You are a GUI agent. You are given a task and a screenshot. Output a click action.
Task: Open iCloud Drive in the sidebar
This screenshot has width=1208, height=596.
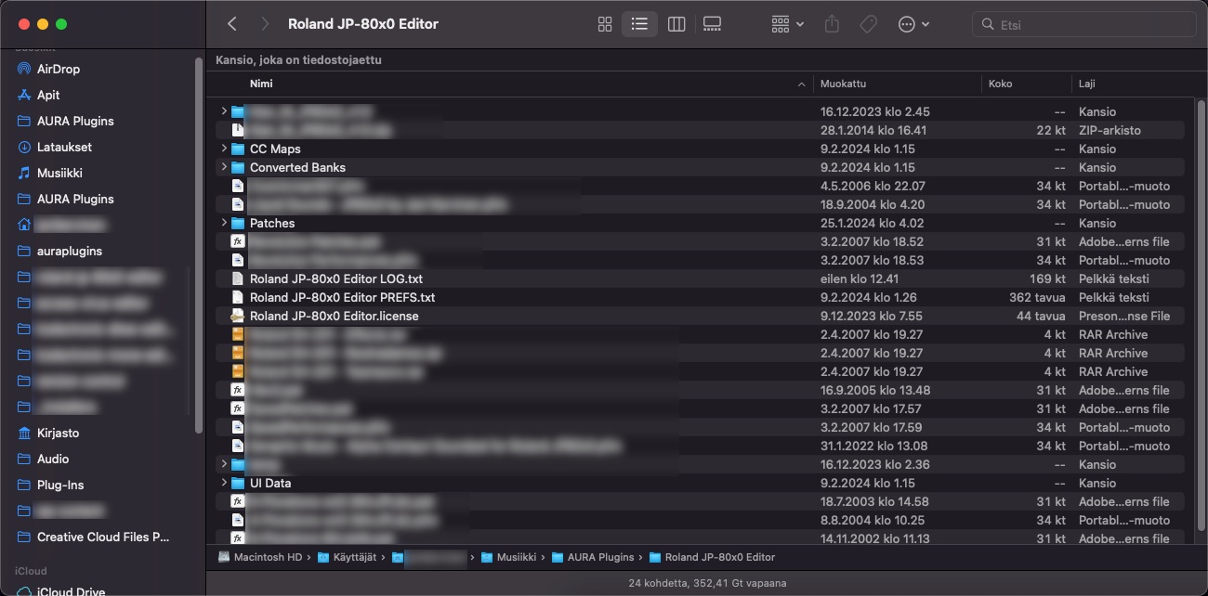pos(71,590)
